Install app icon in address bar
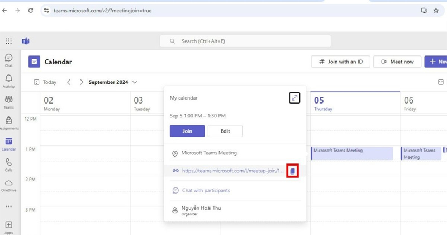Image resolution: width=447 pixels, height=235 pixels. click(424, 11)
